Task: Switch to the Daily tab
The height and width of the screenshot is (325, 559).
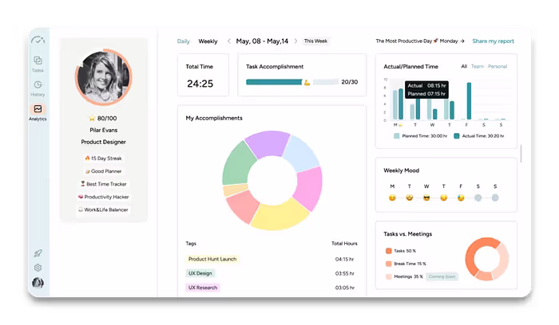Action: pyautogui.click(x=183, y=41)
